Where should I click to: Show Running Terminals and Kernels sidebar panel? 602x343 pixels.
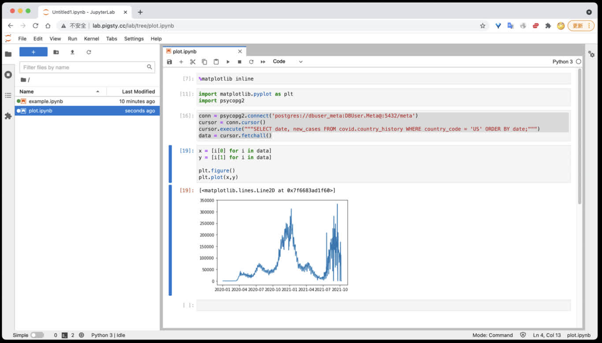pyautogui.click(x=8, y=75)
